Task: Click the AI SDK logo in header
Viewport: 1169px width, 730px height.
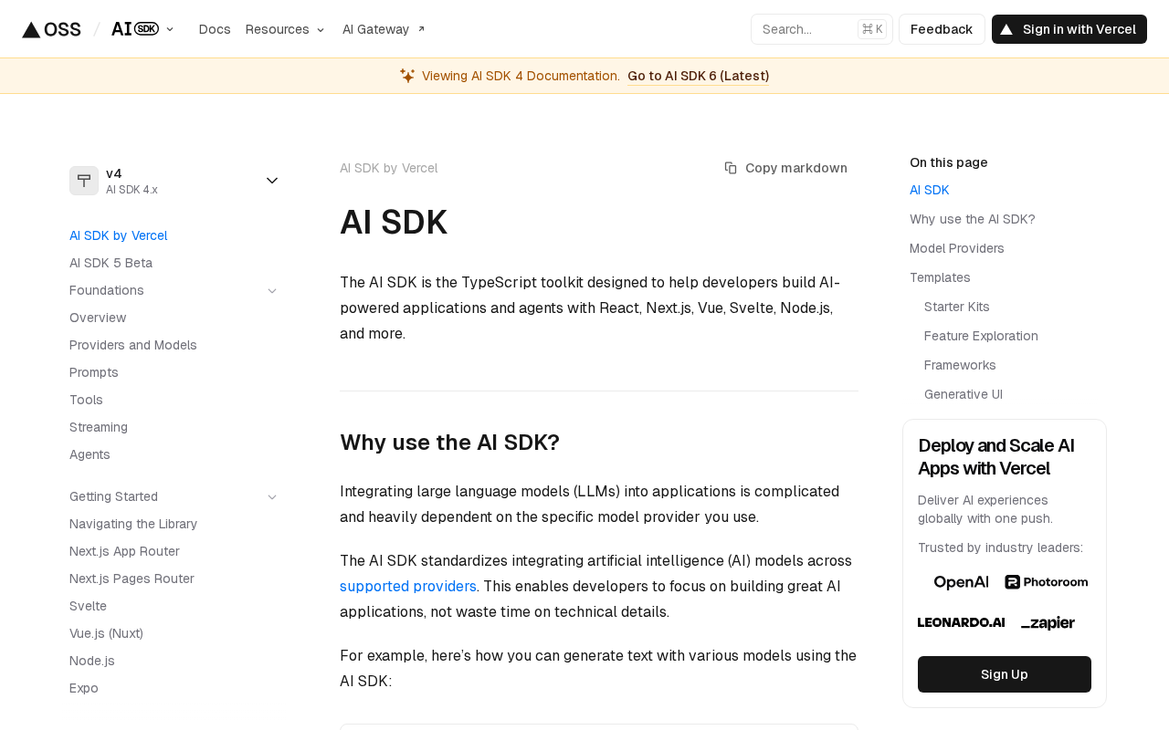Action: coord(135,29)
